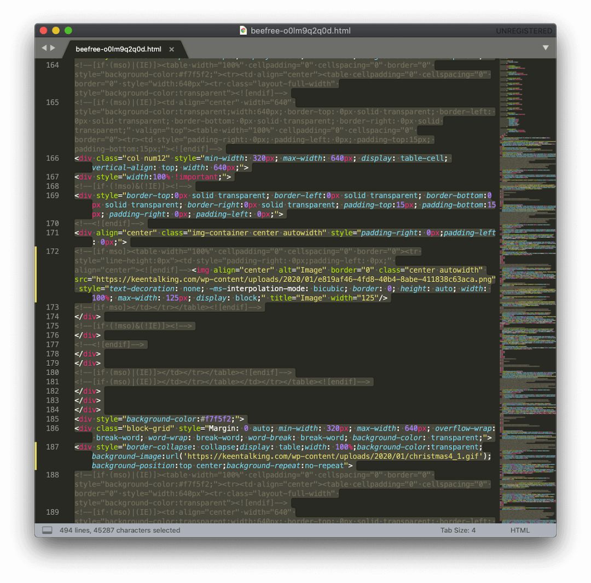Viewport: 591px width, 583px height.
Task: Click the yellow minimize window button
Action: click(56, 31)
